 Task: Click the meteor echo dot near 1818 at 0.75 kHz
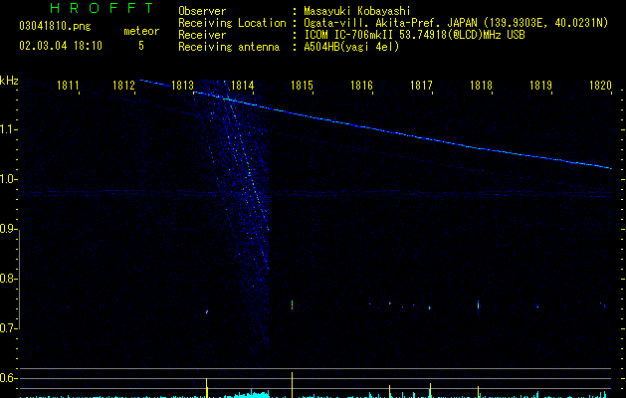pos(479,306)
